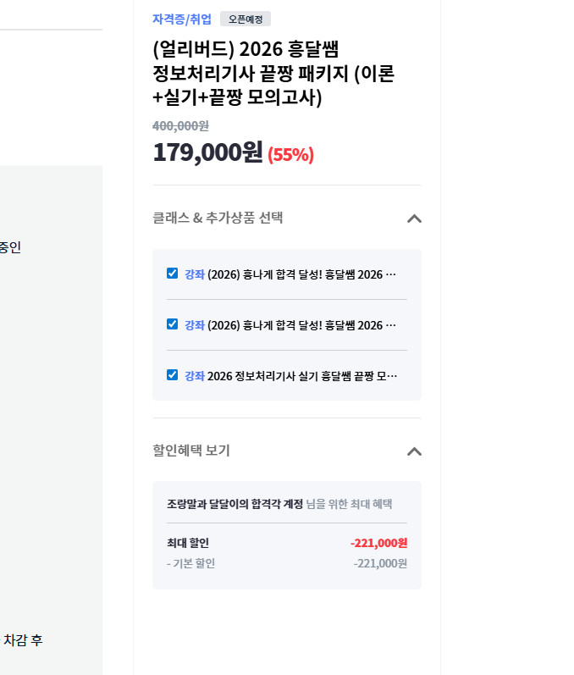
Task: Click the struck-through 400,000원 original price
Action: pyautogui.click(x=180, y=125)
